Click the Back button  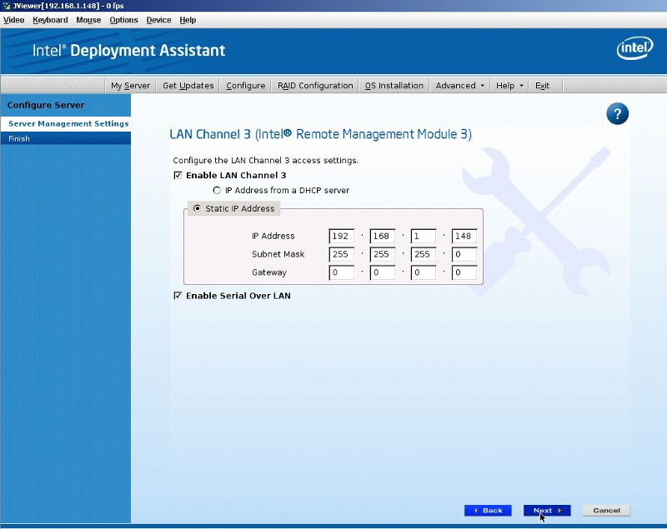coord(488,511)
